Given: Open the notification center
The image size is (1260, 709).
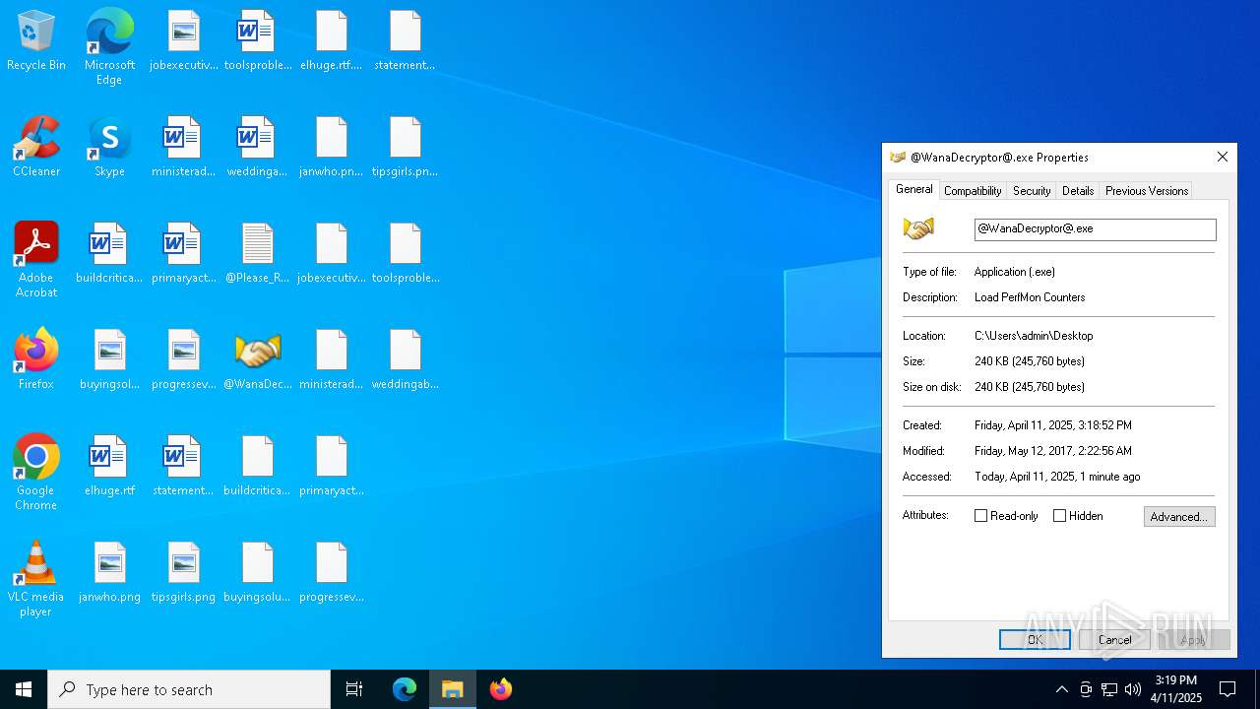Looking at the screenshot, I should point(1228,689).
